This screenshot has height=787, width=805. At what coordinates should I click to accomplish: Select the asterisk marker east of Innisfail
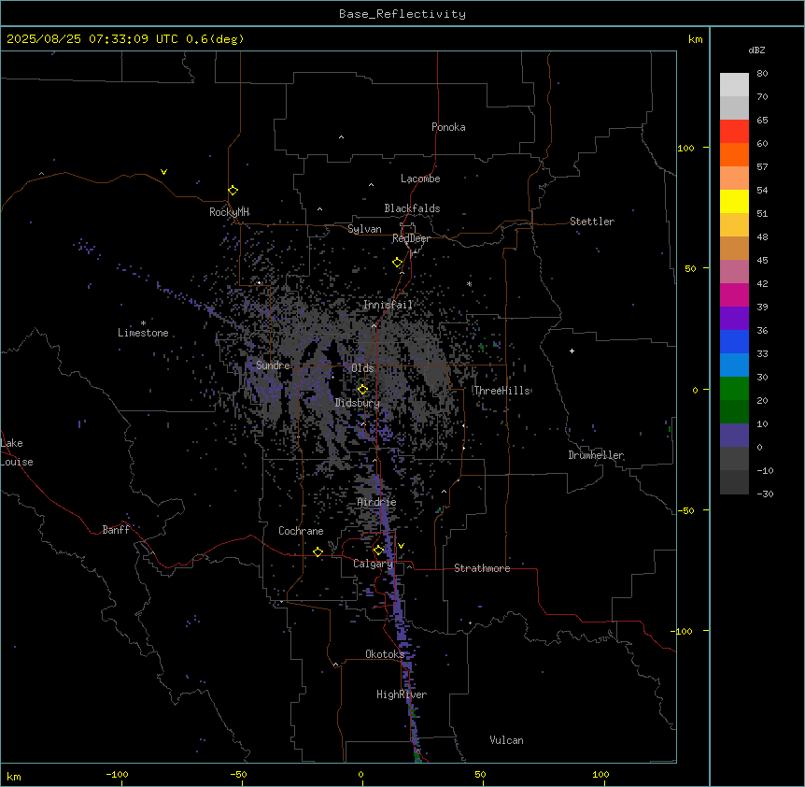(469, 283)
